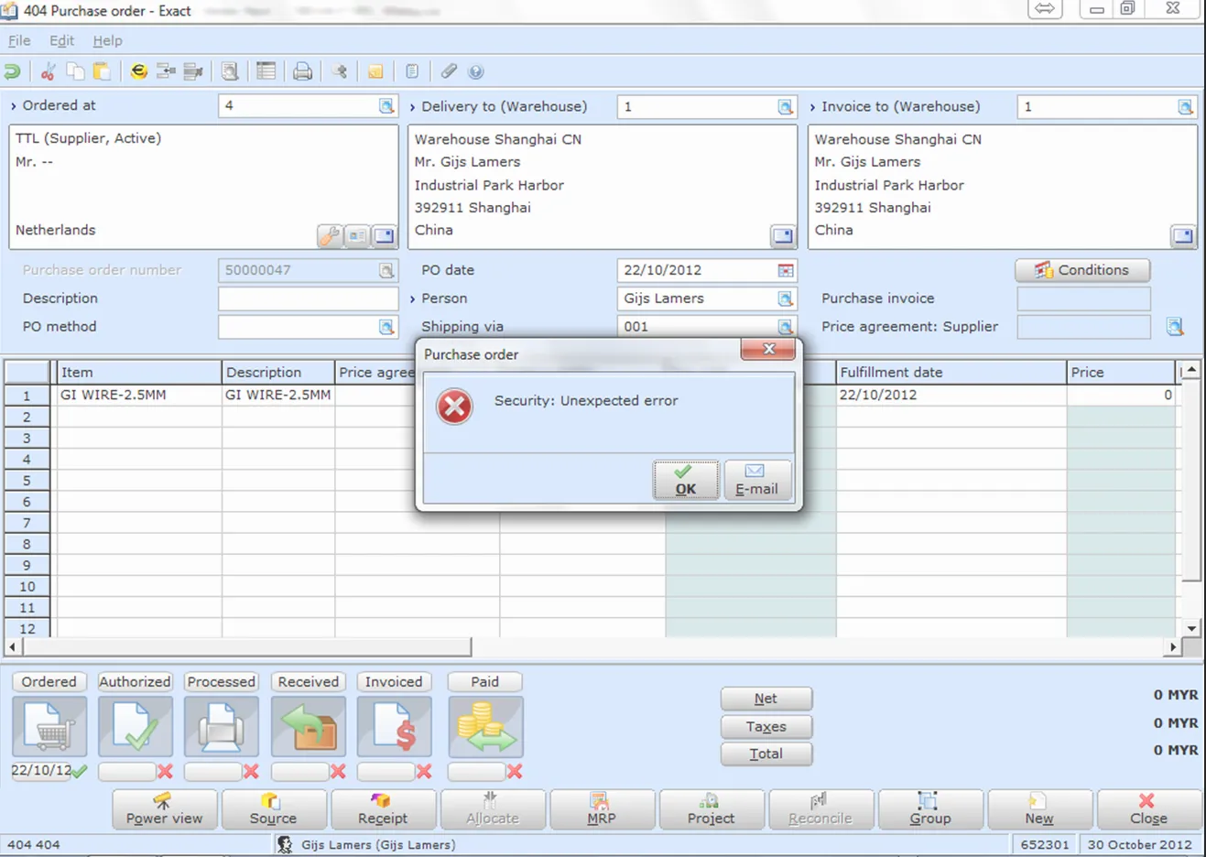Click the E-mail button in dialog
This screenshot has height=857, width=1206.
point(756,480)
